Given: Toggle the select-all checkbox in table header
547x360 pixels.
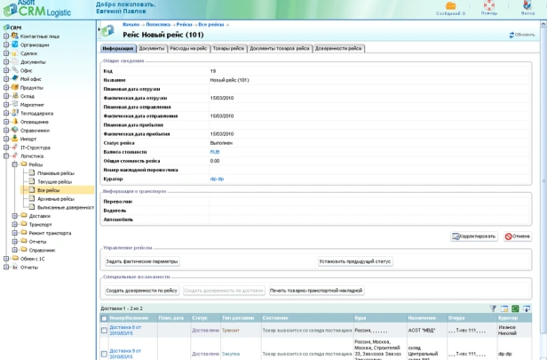Looking at the screenshot, I should point(105,317).
